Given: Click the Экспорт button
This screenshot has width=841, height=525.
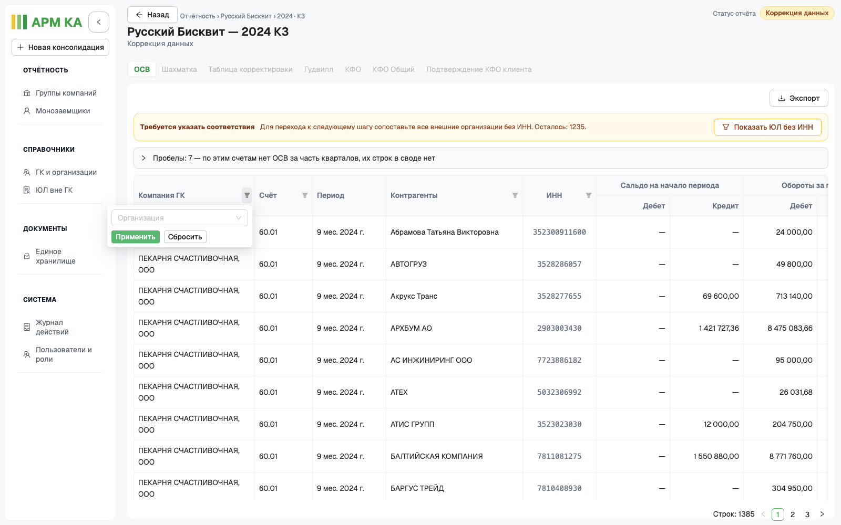Looking at the screenshot, I should click(799, 98).
